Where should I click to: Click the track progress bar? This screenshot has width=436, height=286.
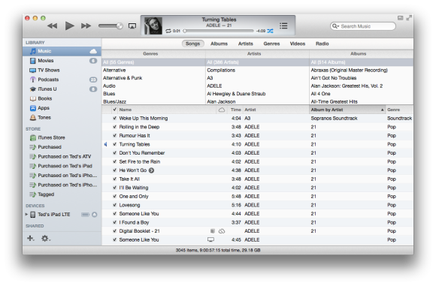pos(218,31)
